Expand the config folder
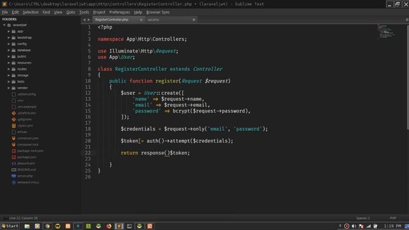The width and height of the screenshot is (409, 230). pos(8,44)
